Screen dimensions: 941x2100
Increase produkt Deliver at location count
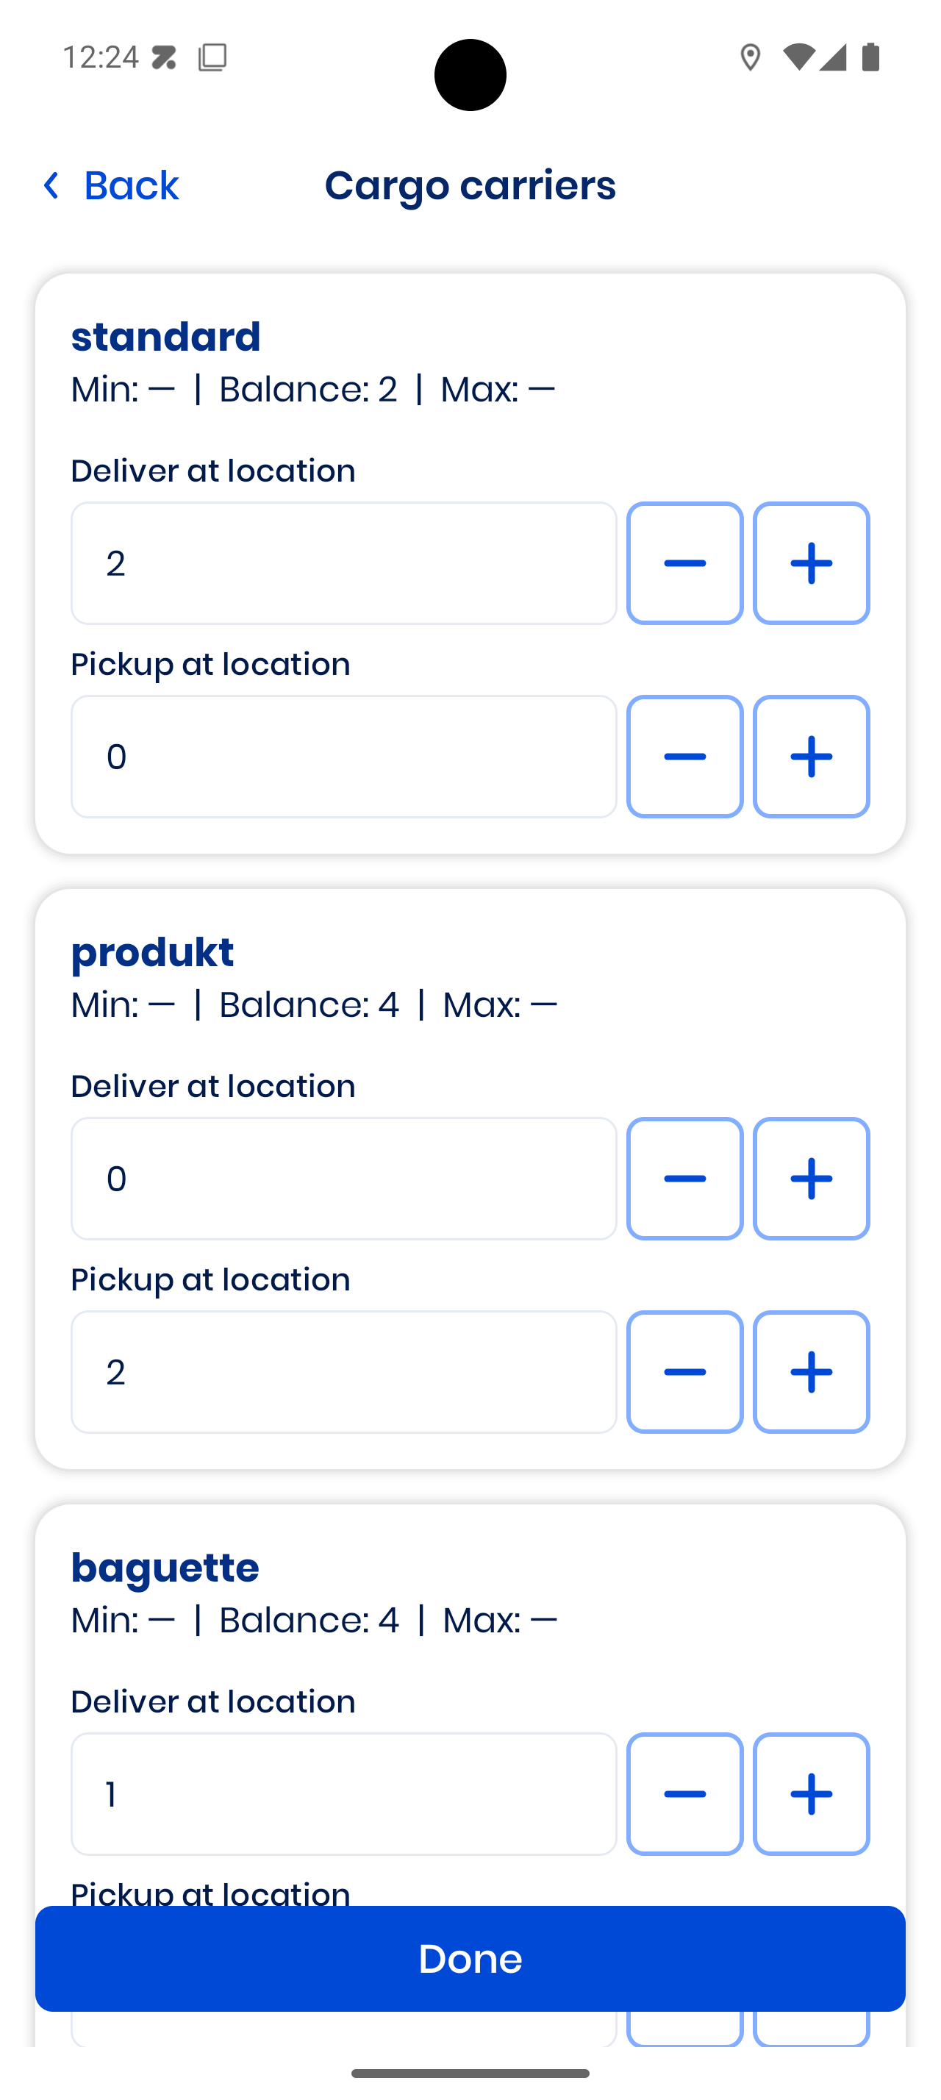click(811, 1179)
